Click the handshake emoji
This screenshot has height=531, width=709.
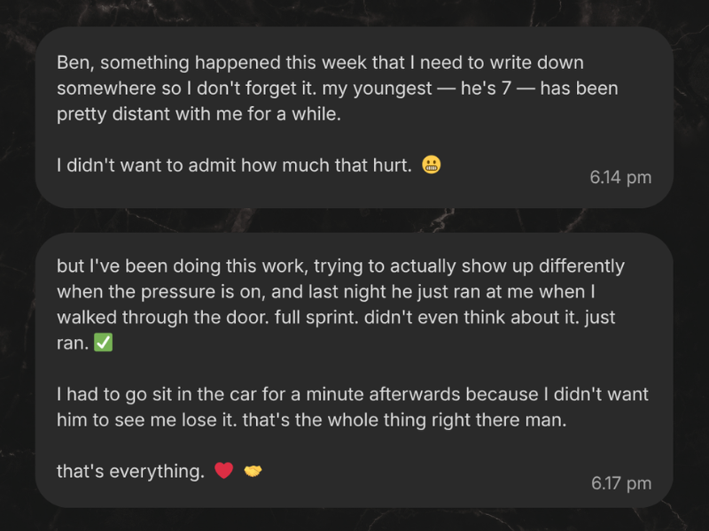pos(253,471)
